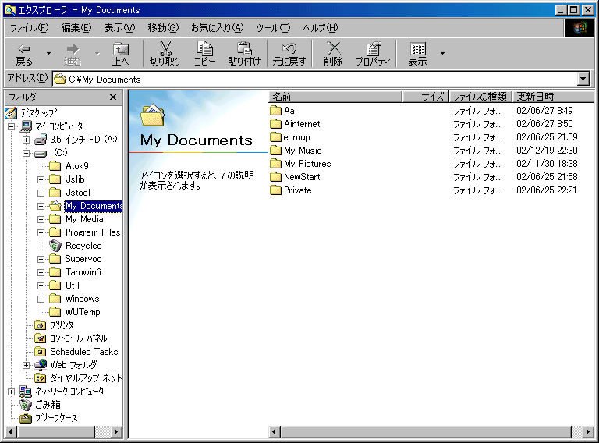Screen dimensions: 599x443
Task: Select the NewStart folder icon
Action: pyautogui.click(x=275, y=177)
